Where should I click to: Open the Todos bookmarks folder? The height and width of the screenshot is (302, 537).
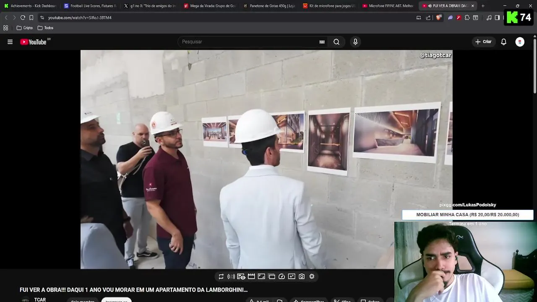[x=46, y=28]
